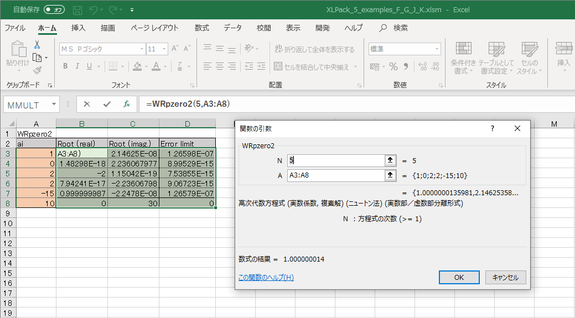Click the center align icon
The height and width of the screenshot is (318, 575).
point(220,66)
